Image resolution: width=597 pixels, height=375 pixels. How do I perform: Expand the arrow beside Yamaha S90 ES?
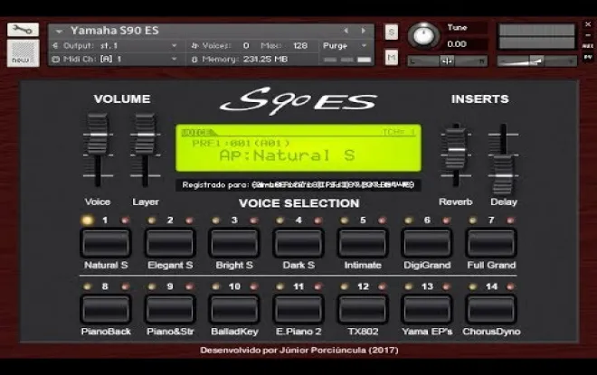point(59,32)
